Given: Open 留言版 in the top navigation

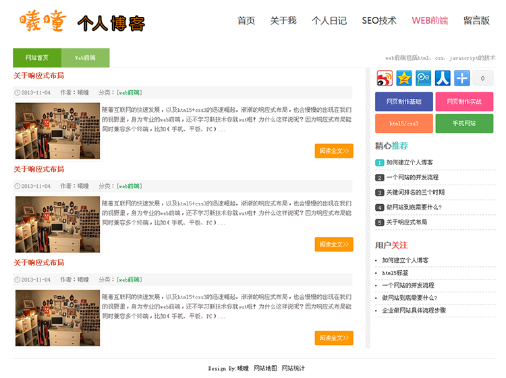Looking at the screenshot, I should click(476, 21).
